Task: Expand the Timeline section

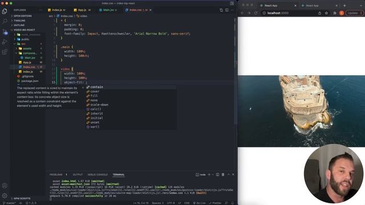Action: click(x=19, y=20)
